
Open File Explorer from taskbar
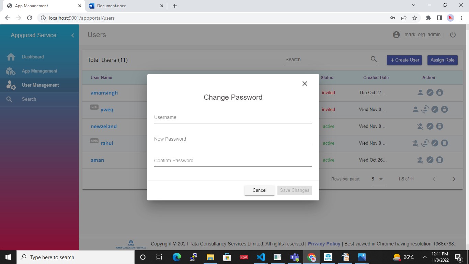click(x=210, y=257)
